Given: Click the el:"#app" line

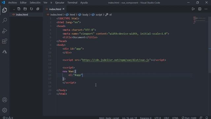Looking at the screenshot, I should 75,75.
